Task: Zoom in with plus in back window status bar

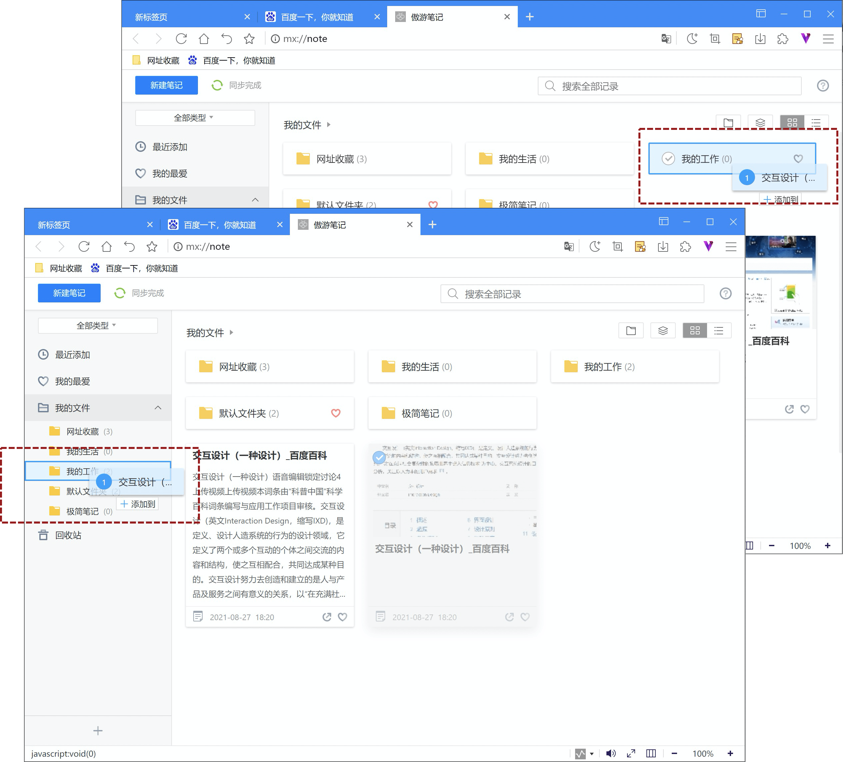Action: (828, 546)
